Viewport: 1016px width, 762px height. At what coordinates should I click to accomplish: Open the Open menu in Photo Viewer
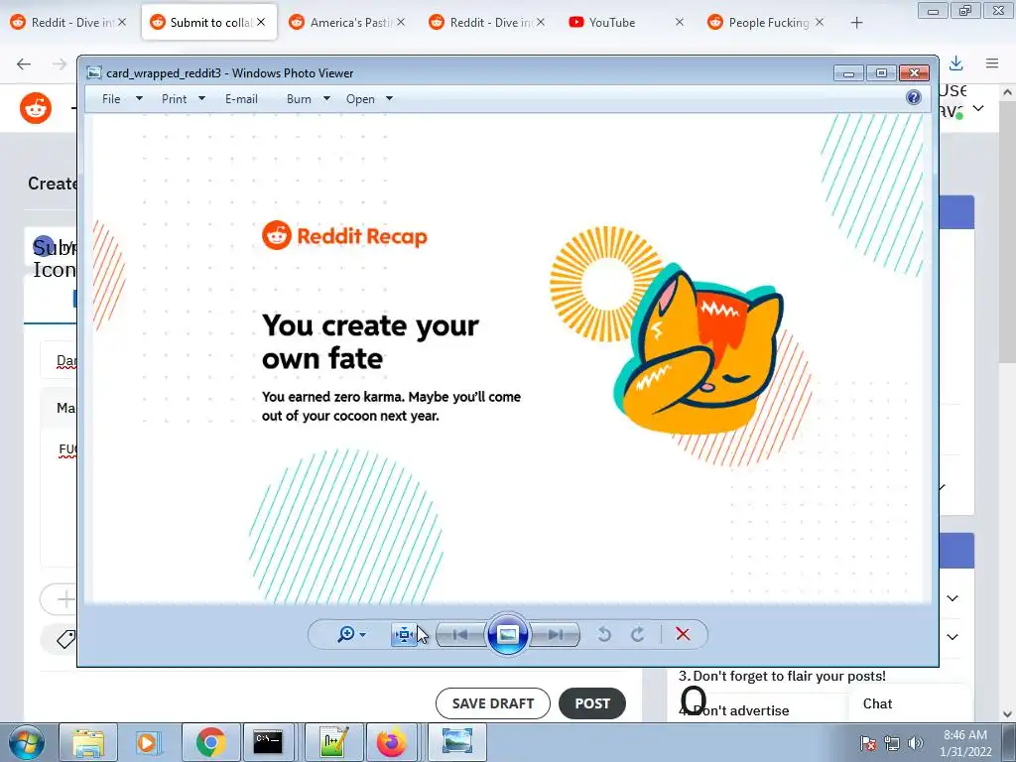pos(360,99)
